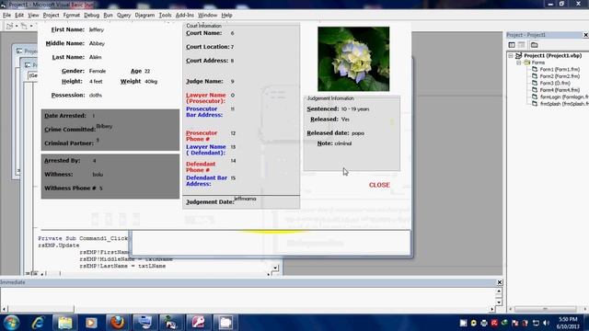Click the Possession value cloths

[x=96, y=96]
